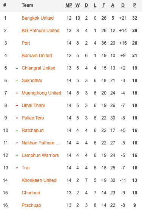Select the Port team link
Viewport: 142px width, 211px height.
(x=26, y=43)
